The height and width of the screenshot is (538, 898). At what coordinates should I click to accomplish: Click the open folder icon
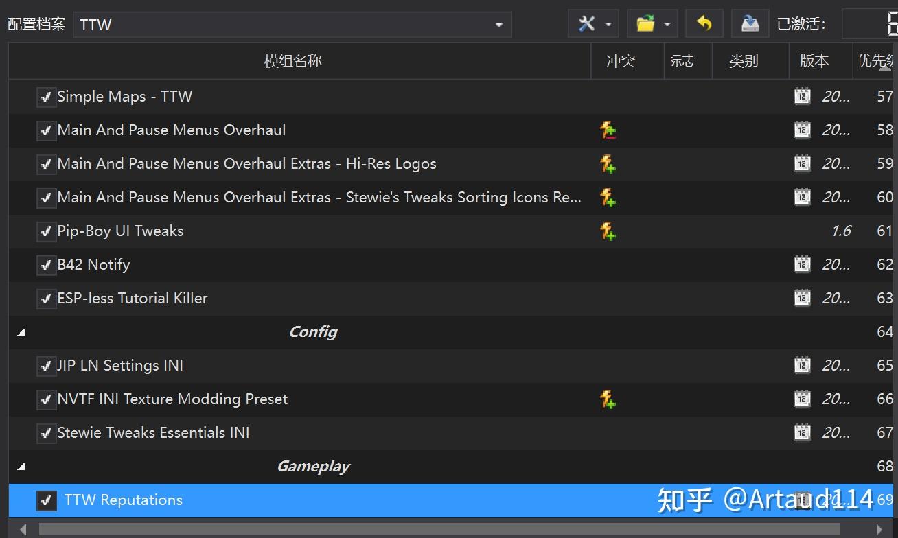(646, 23)
